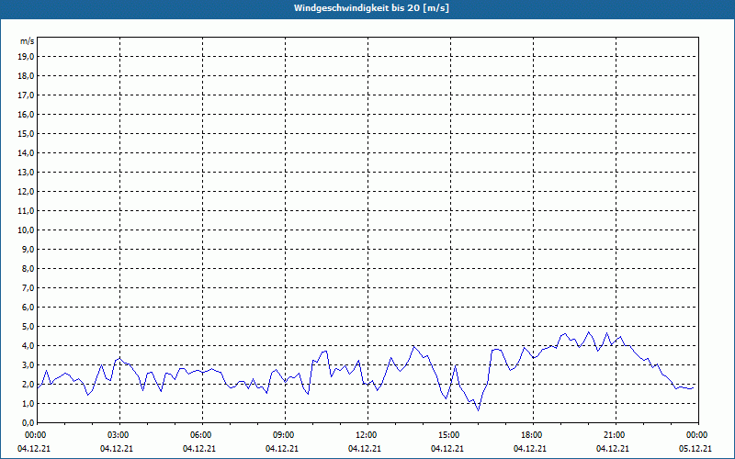Select the "1,0" y-axis label
The height and width of the screenshot is (459, 735).
(x=28, y=404)
